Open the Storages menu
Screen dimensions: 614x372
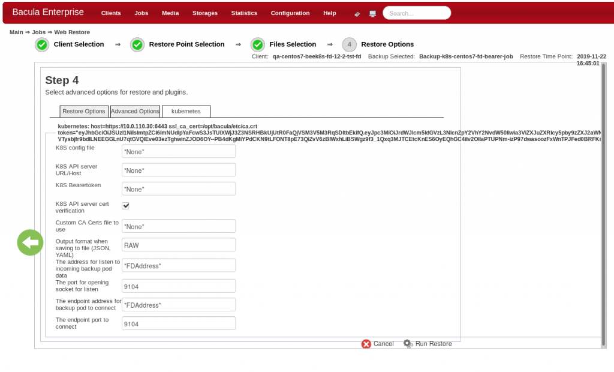tap(205, 13)
